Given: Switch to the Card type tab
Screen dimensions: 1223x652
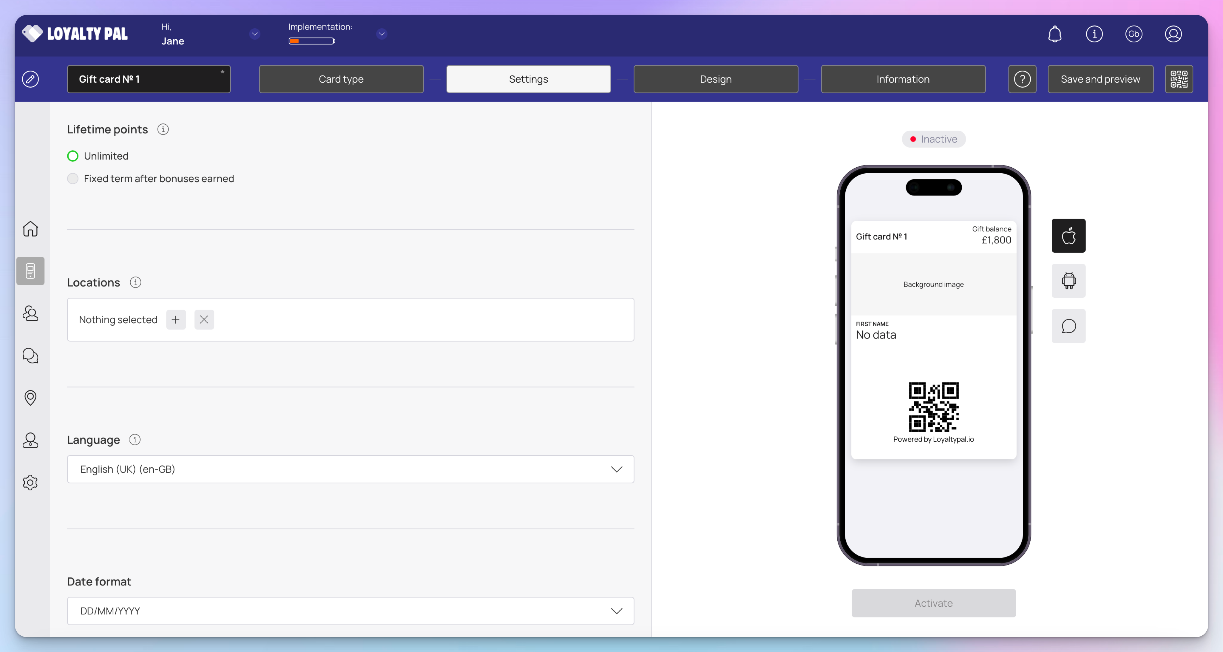Looking at the screenshot, I should [341, 79].
